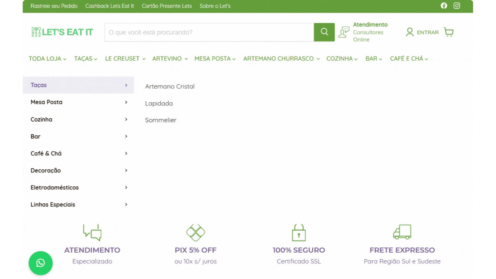Click the Let's Eat It logo
This screenshot has width=496, height=279.
(x=62, y=32)
